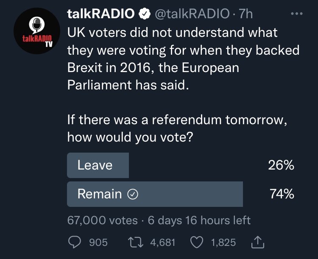Image resolution: width=318 pixels, height=259 pixels.
Task: Open the @talkRADIO handle link
Action: 192,14
